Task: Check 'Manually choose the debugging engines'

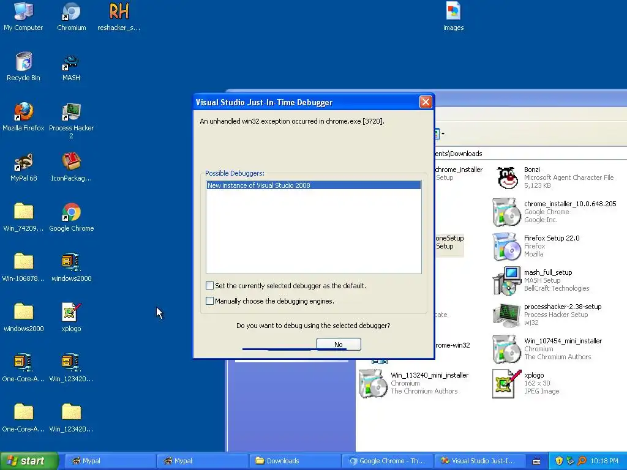Action: (x=209, y=300)
